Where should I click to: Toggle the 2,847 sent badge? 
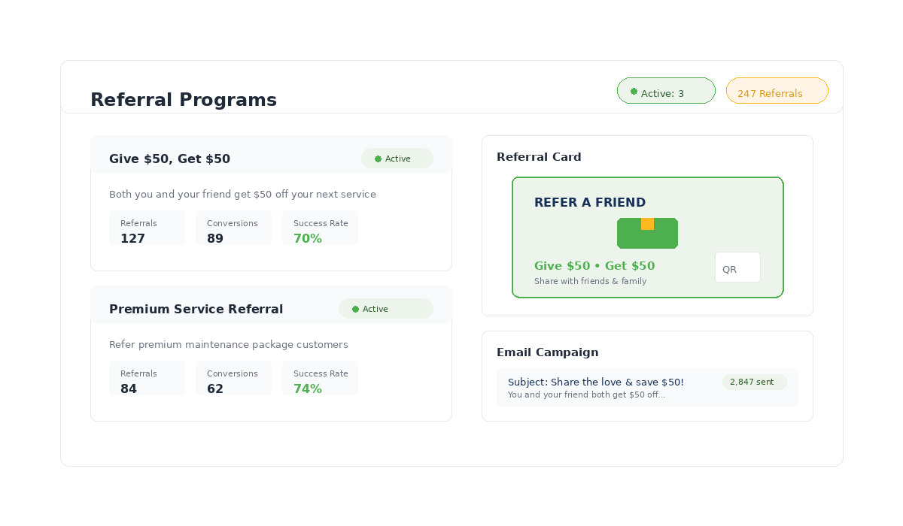pyautogui.click(x=754, y=382)
